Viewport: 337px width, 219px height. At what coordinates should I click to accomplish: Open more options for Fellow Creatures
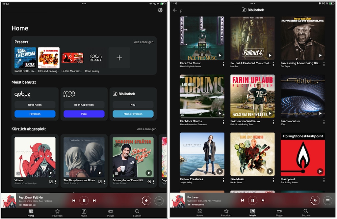click(223, 180)
